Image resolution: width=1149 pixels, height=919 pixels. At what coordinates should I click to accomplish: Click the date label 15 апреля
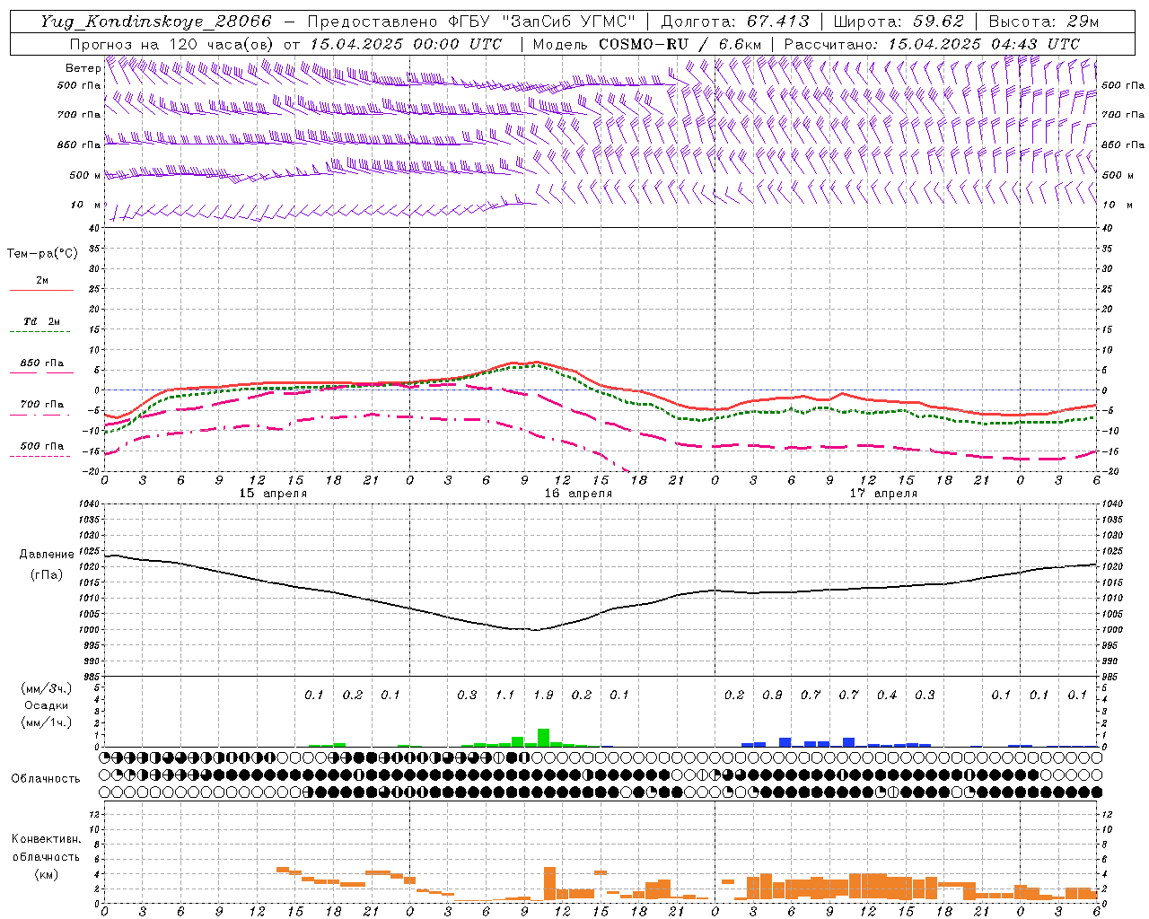[x=273, y=494]
